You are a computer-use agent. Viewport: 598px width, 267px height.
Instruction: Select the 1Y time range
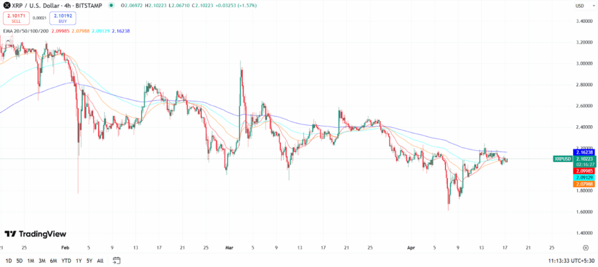(x=79, y=261)
